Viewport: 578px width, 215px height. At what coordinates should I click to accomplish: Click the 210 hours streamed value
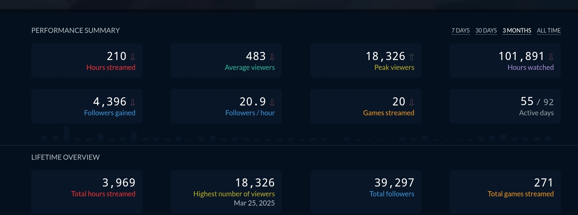117,56
